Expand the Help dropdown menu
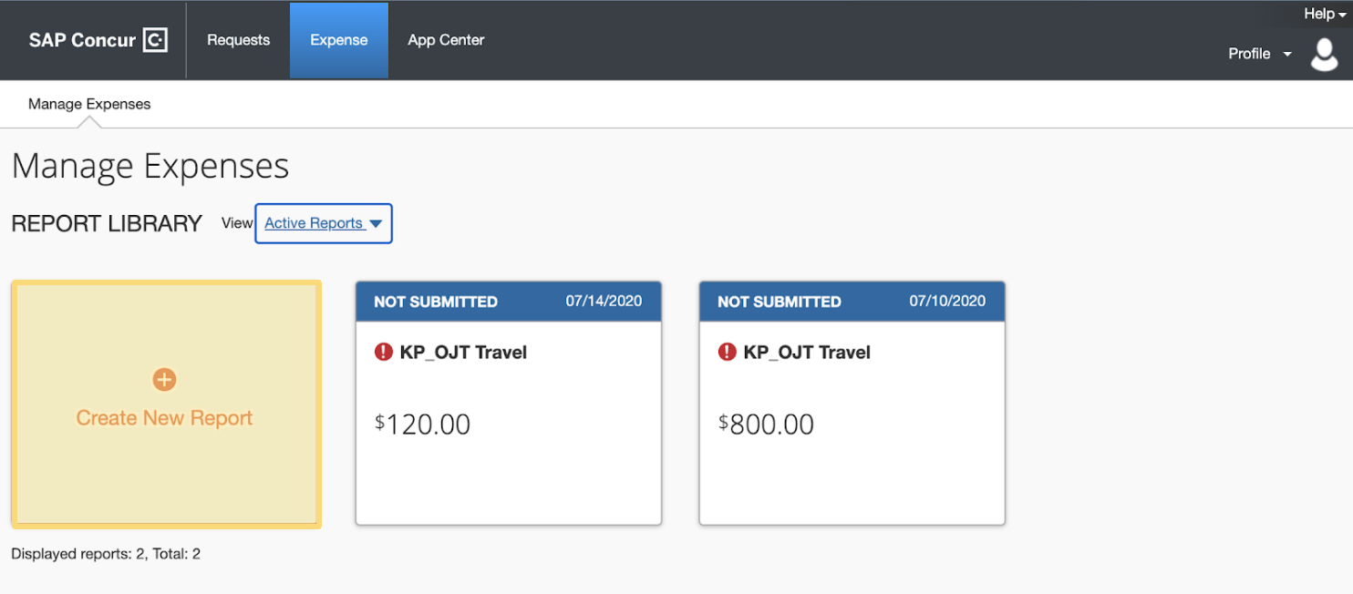The width and height of the screenshot is (1353, 594). pos(1324,14)
